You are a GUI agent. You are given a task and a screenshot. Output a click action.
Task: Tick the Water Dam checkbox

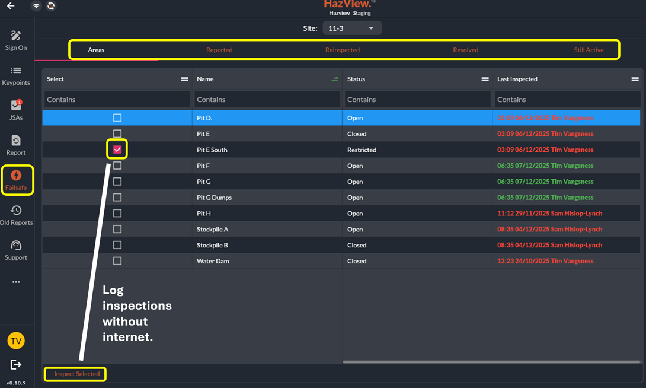[117, 261]
